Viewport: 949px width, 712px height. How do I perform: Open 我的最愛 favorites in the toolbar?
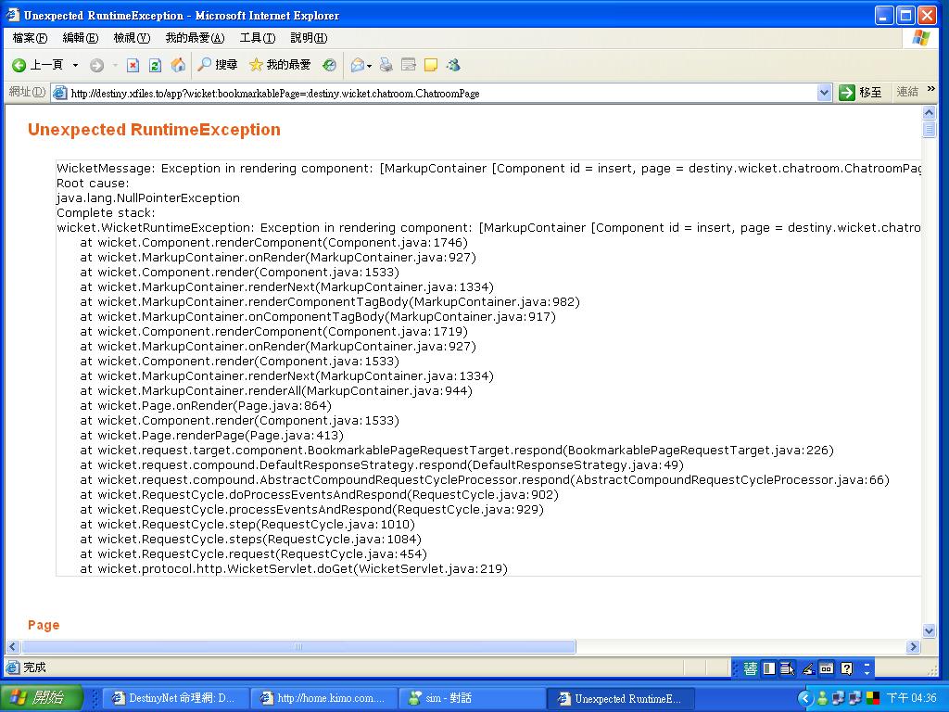(280, 65)
